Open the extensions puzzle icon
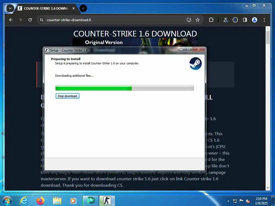The height and width of the screenshot is (206, 275). 211,20
